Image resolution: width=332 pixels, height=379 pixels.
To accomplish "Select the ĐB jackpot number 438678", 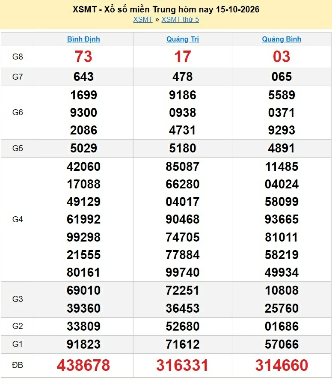I will click(83, 365).
